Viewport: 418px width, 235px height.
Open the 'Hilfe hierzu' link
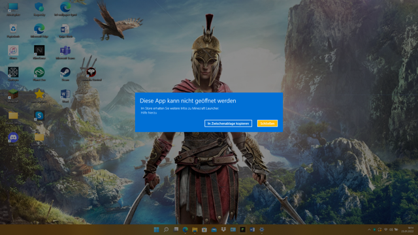[x=149, y=113]
